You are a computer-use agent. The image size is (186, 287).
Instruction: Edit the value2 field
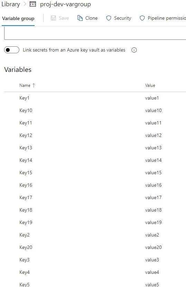[x=152, y=235]
